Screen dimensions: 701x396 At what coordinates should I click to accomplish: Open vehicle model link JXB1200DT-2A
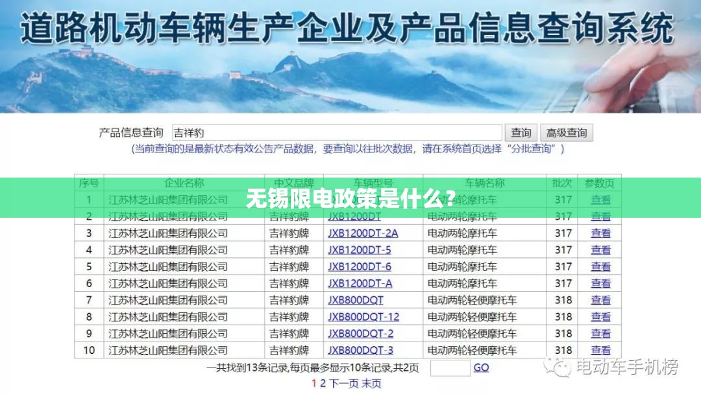[x=363, y=233]
